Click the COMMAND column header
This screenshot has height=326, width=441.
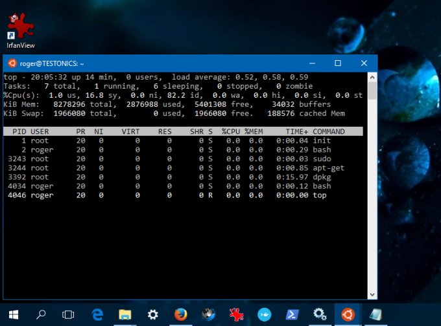[x=329, y=131]
